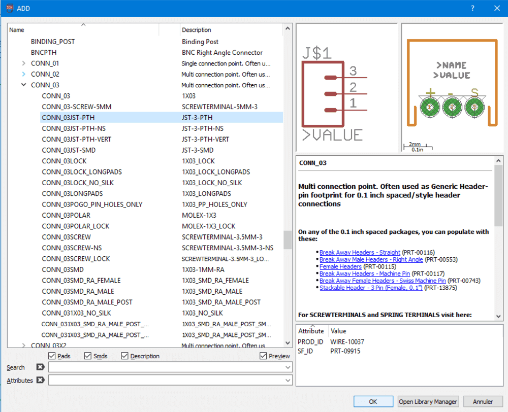This screenshot has height=412, width=508.
Task: Cancel with the Annuler button
Action: [483, 402]
